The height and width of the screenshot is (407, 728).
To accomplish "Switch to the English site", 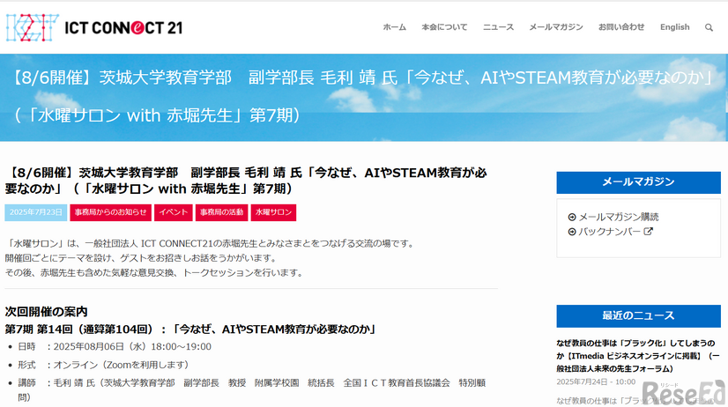I will [x=674, y=27].
